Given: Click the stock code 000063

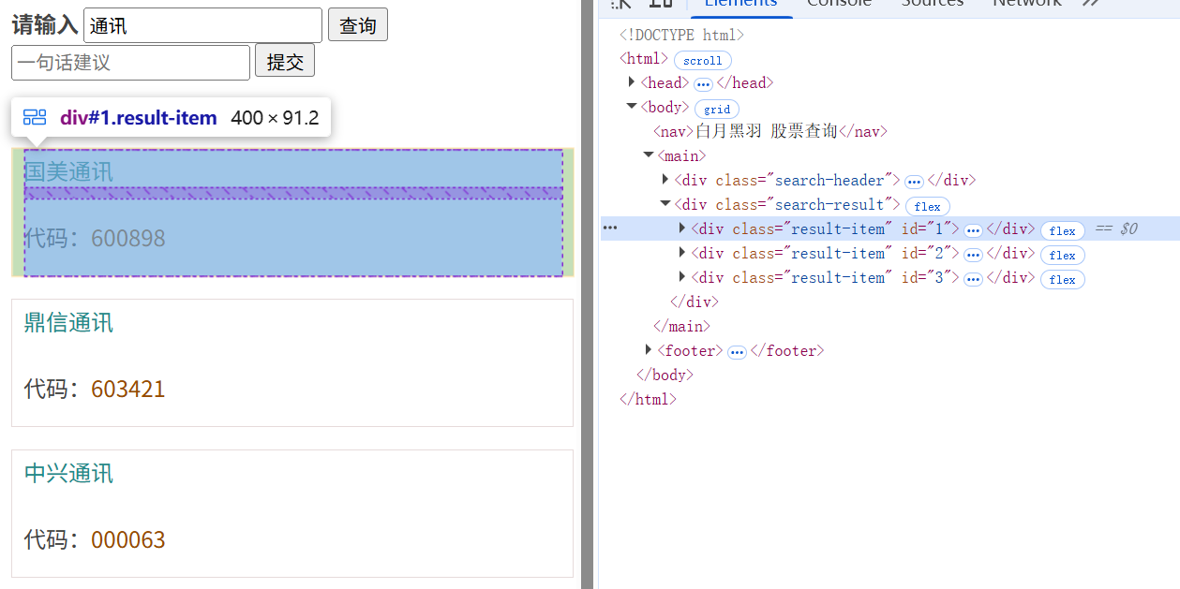Looking at the screenshot, I should [128, 539].
